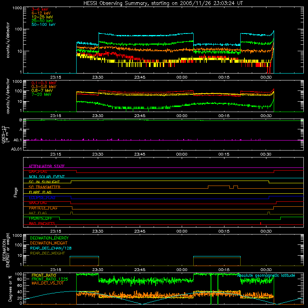Select the SC_IN_SUNLIGHT flag label
This screenshot has height=308, width=308.
click(x=44, y=182)
